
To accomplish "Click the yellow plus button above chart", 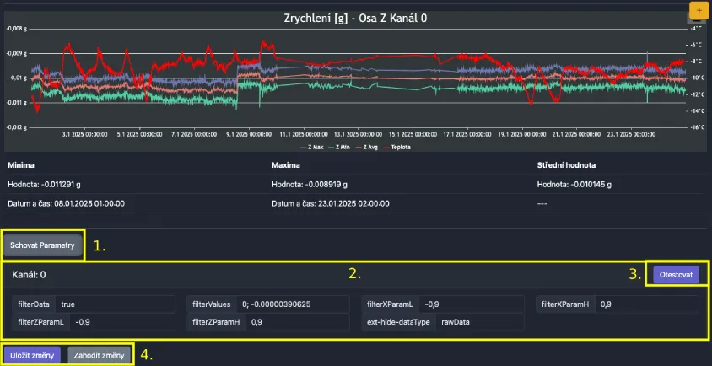I will click(700, 11).
